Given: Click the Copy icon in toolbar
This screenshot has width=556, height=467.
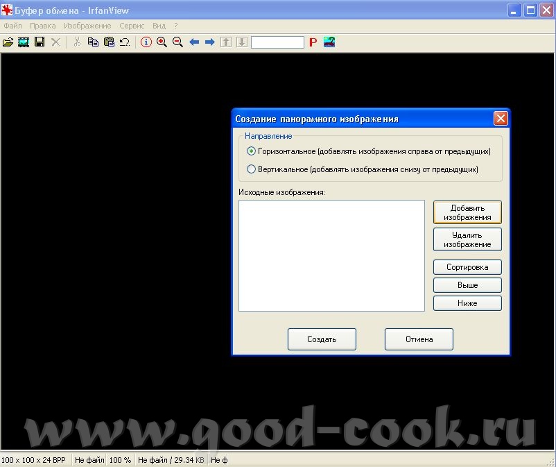Looking at the screenshot, I should [93, 42].
